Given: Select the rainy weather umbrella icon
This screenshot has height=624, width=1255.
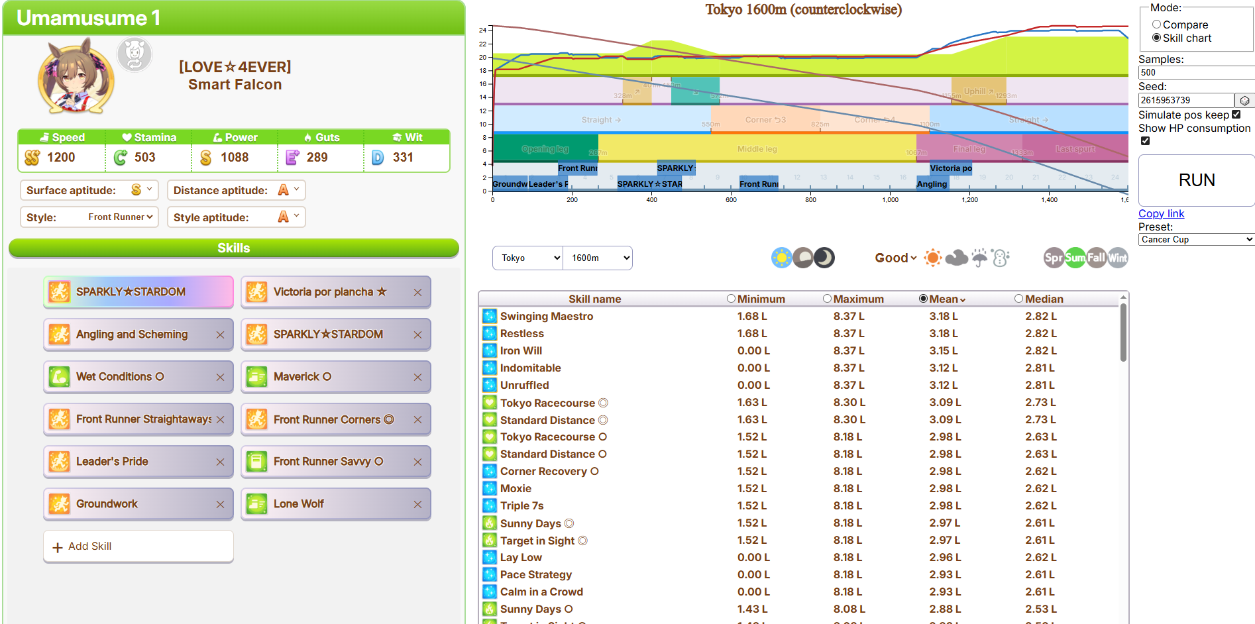Looking at the screenshot, I should point(979,258).
